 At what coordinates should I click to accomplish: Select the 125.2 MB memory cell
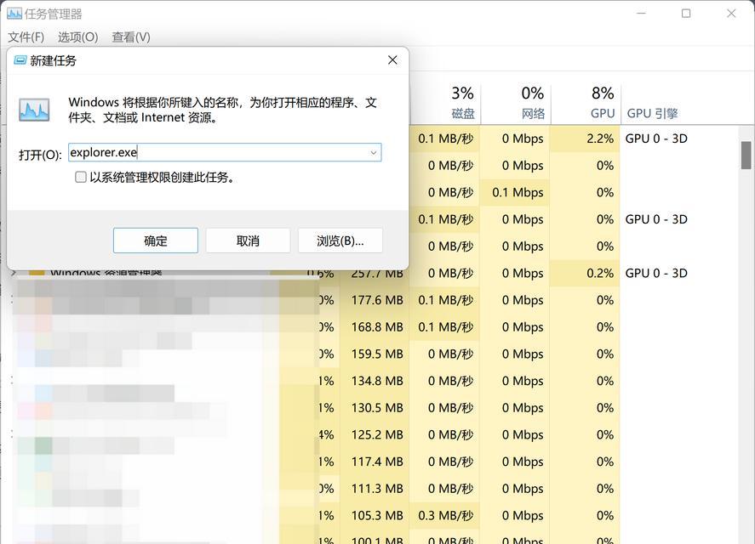point(375,435)
